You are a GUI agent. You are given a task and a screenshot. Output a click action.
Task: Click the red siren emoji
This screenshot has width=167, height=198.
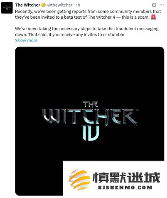pos(153,17)
